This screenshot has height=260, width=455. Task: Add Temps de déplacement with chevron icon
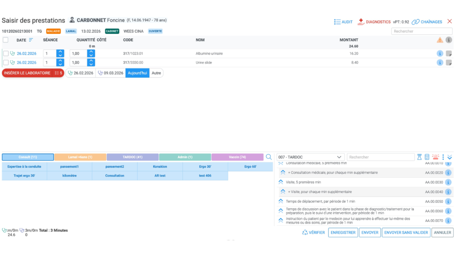point(281,201)
